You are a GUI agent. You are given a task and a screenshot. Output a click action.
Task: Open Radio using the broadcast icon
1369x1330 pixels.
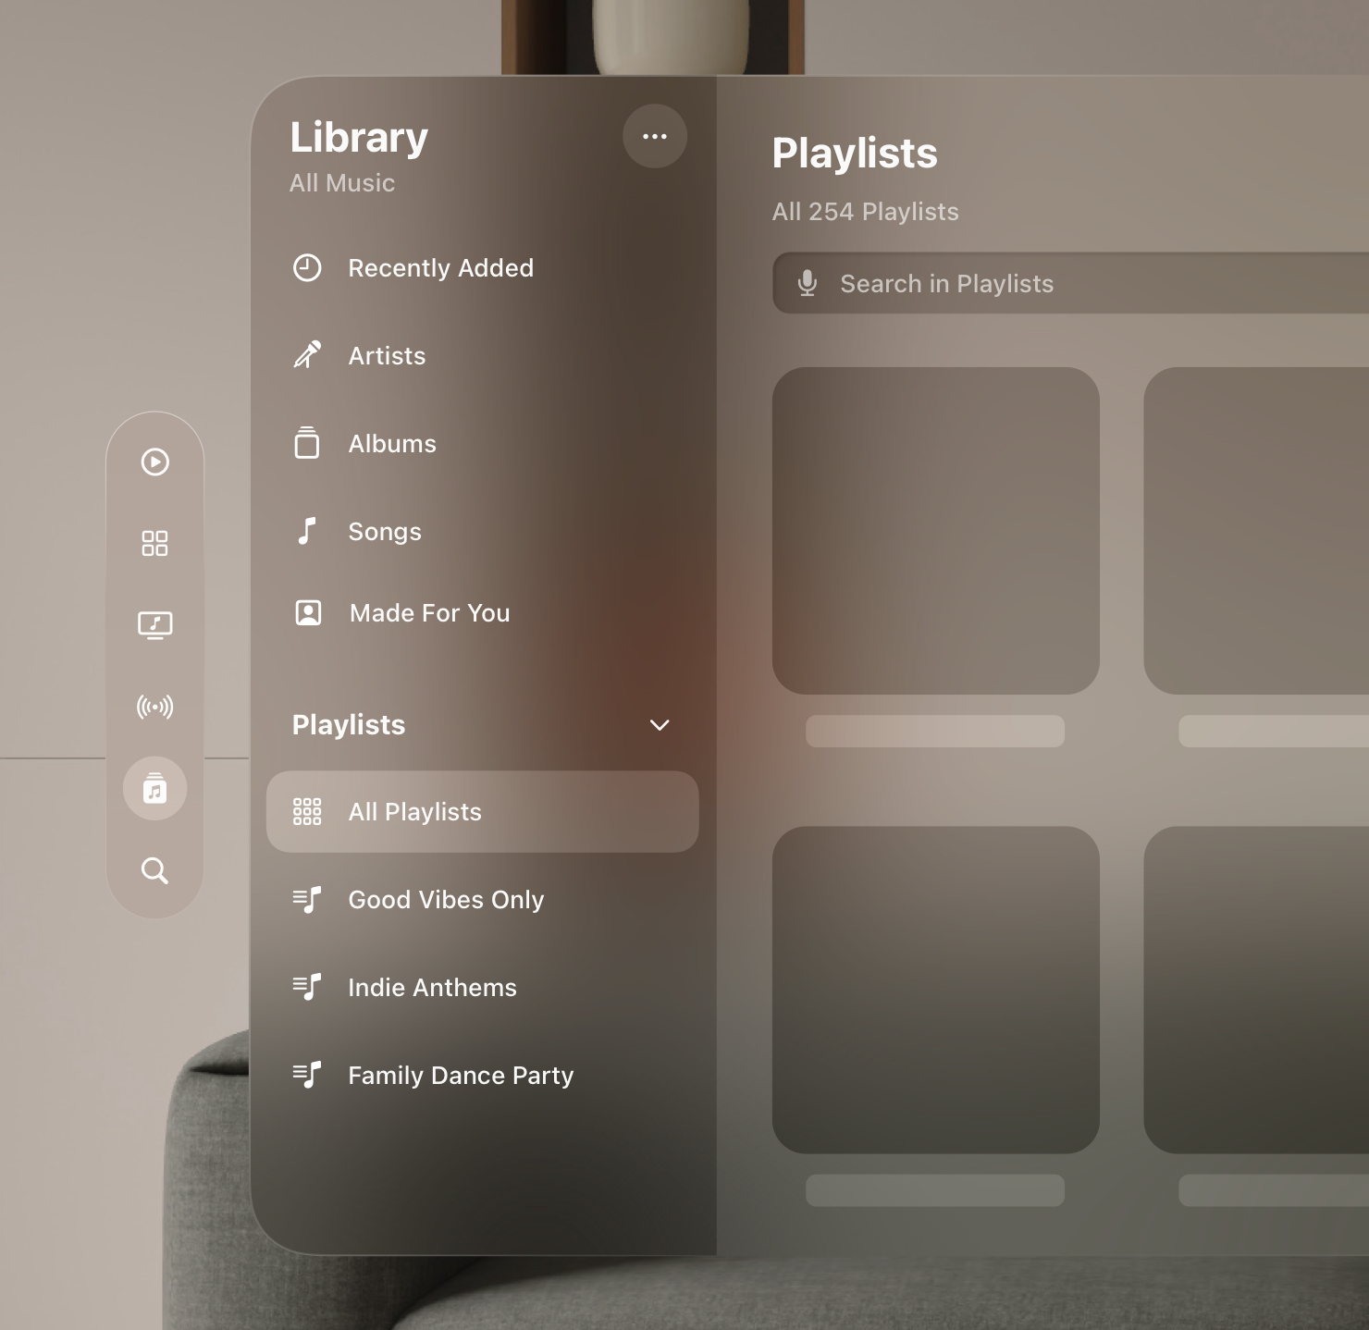[x=154, y=707]
